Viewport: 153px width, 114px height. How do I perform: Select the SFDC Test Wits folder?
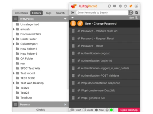(30, 68)
